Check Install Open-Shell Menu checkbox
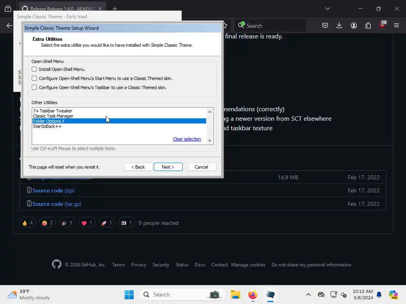Screen dimensions: 406x304 [34, 69]
